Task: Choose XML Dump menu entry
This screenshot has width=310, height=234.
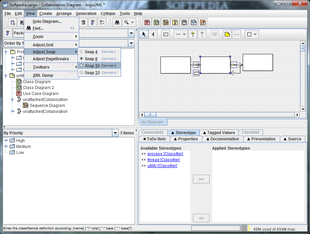Action: click(52, 75)
